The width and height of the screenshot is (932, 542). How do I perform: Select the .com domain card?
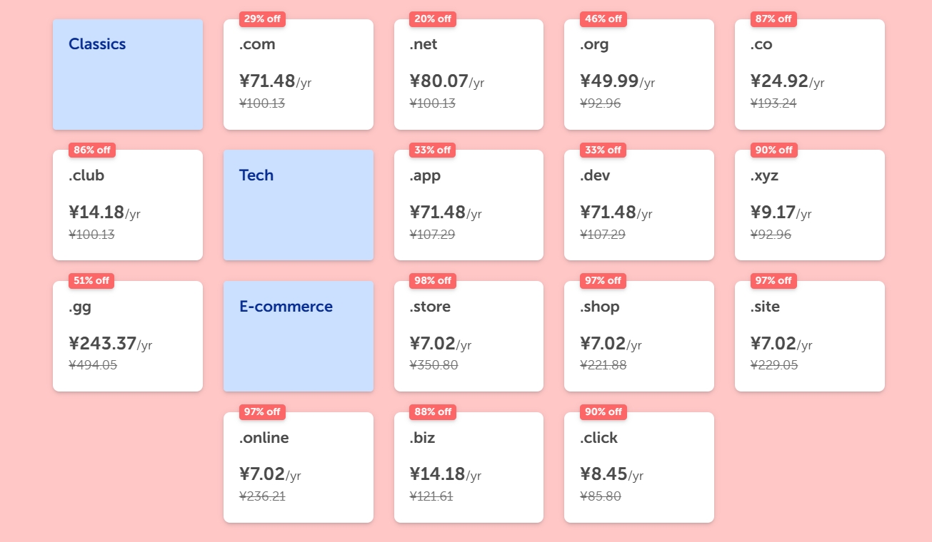tap(298, 75)
